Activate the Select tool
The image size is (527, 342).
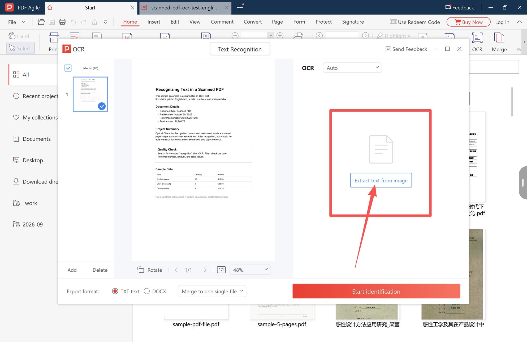click(20, 48)
